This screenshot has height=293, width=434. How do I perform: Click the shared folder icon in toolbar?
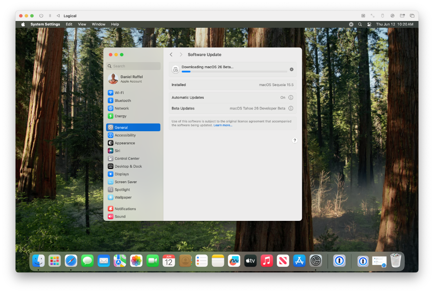(402, 16)
